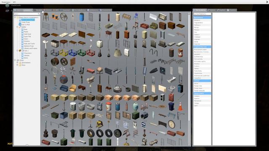This screenshot has height=151, width=269.
Task: Spawn the yellow caution floor sign prop
Action: point(100,124)
